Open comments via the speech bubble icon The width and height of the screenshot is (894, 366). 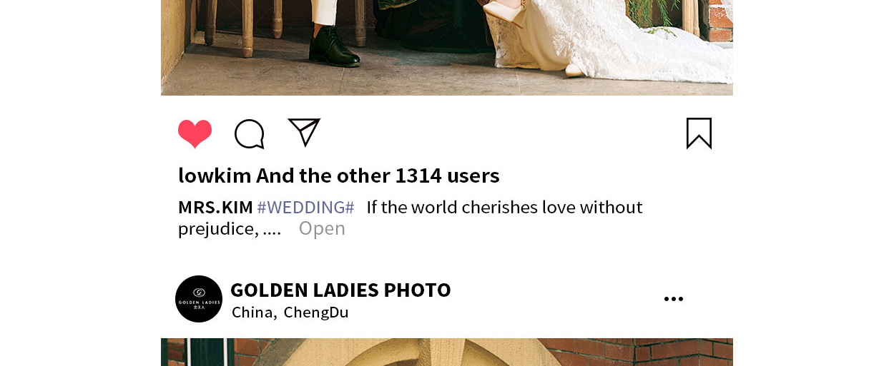coord(250,133)
